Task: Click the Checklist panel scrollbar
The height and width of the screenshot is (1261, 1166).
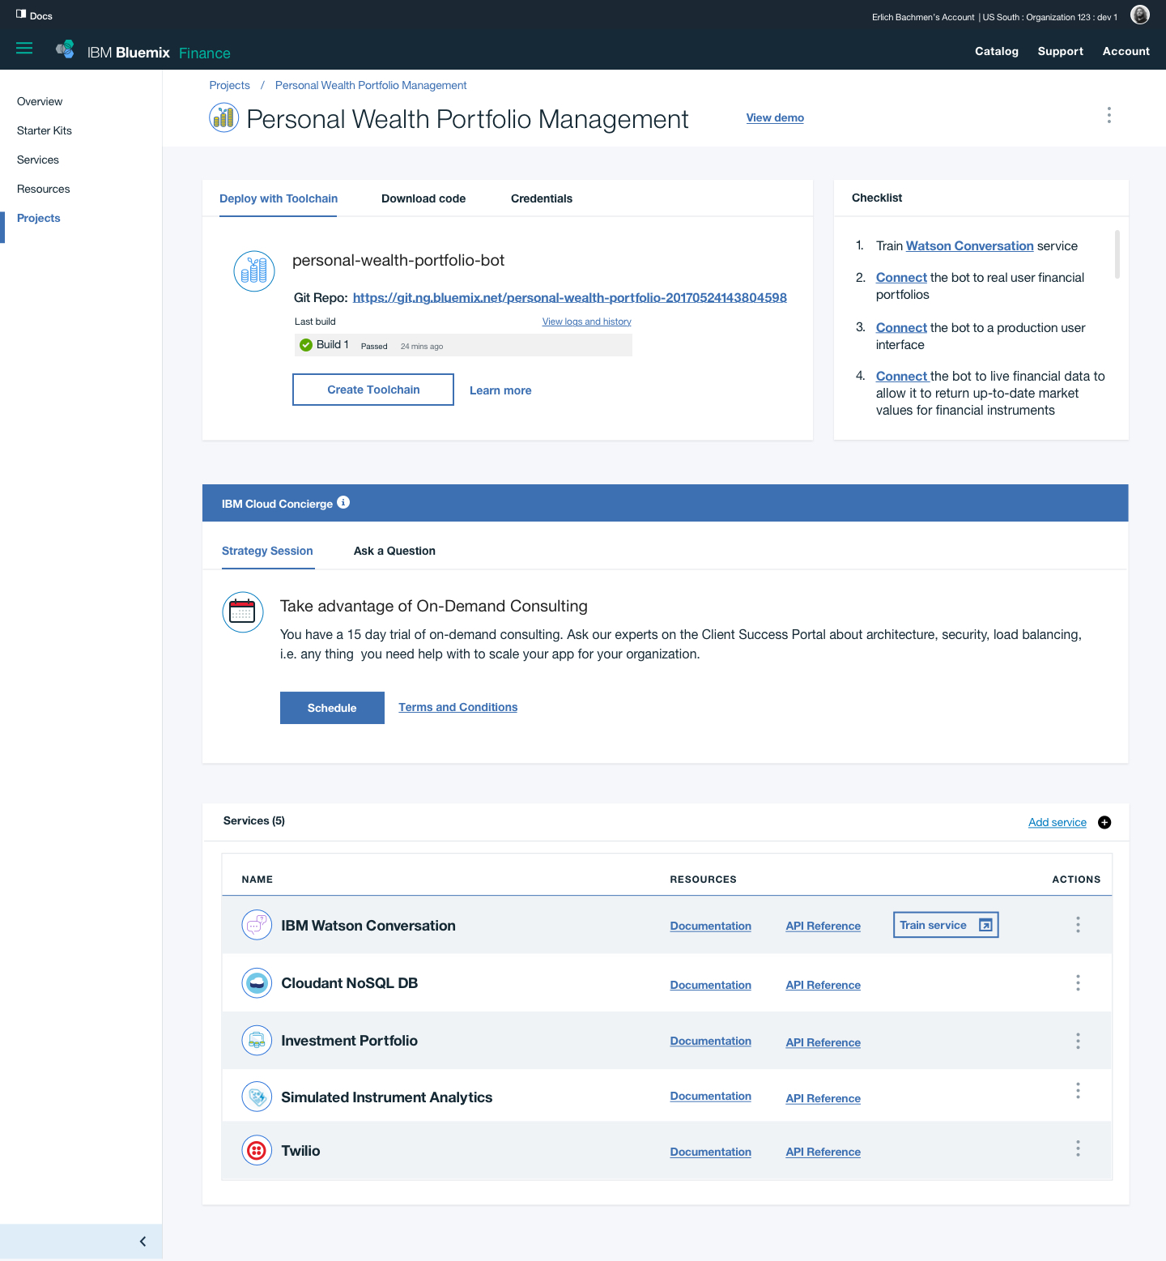Action: tap(1117, 254)
